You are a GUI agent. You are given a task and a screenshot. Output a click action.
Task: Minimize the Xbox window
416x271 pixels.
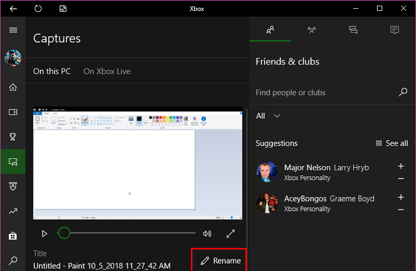pos(356,9)
